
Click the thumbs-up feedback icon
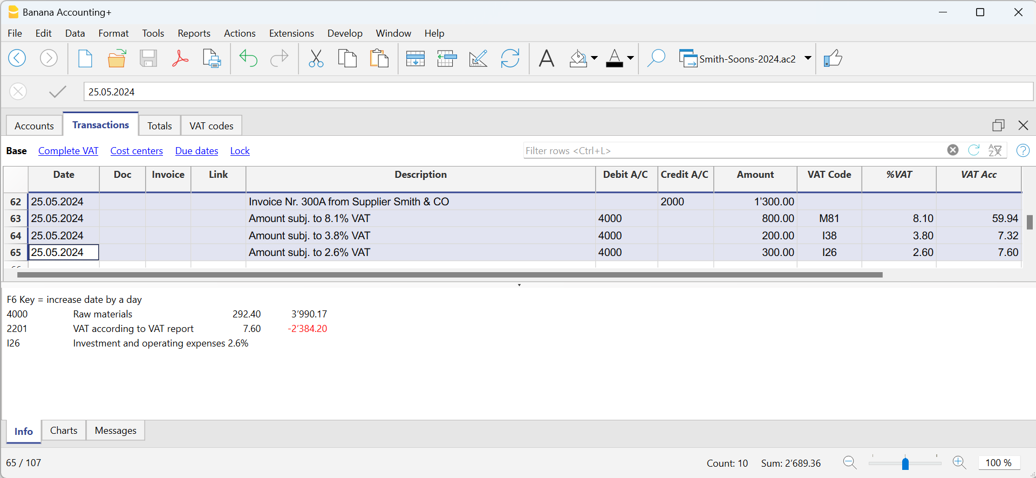point(833,58)
